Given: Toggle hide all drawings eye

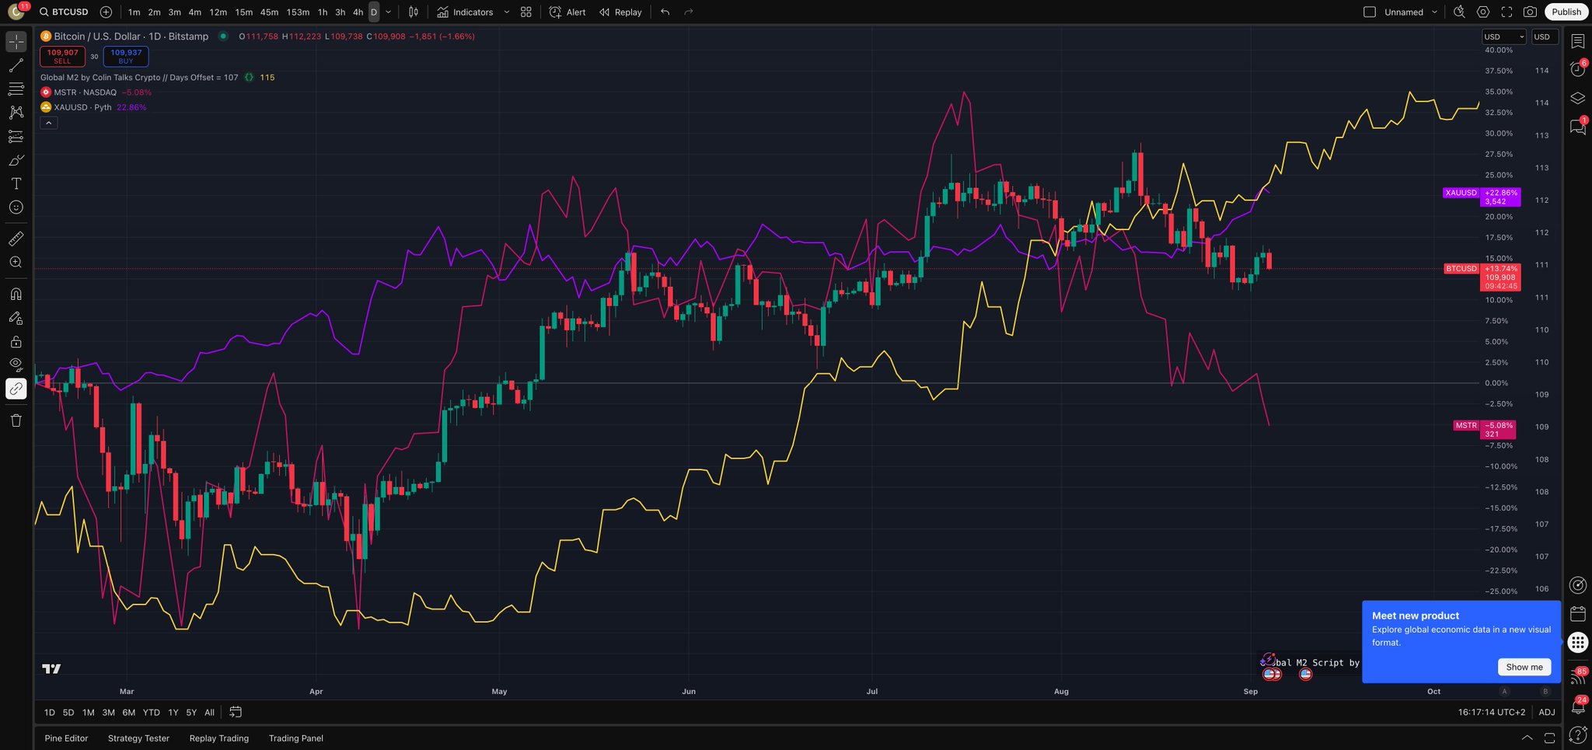Looking at the screenshot, I should pos(16,364).
